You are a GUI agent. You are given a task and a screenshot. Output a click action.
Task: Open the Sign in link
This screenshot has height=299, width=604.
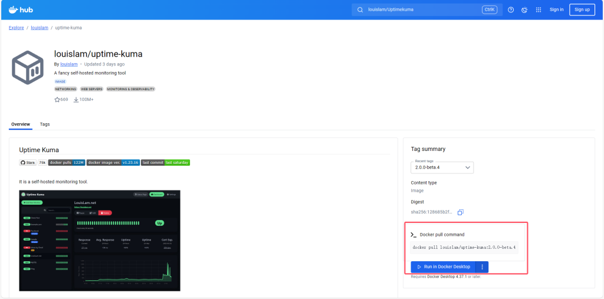coord(556,9)
